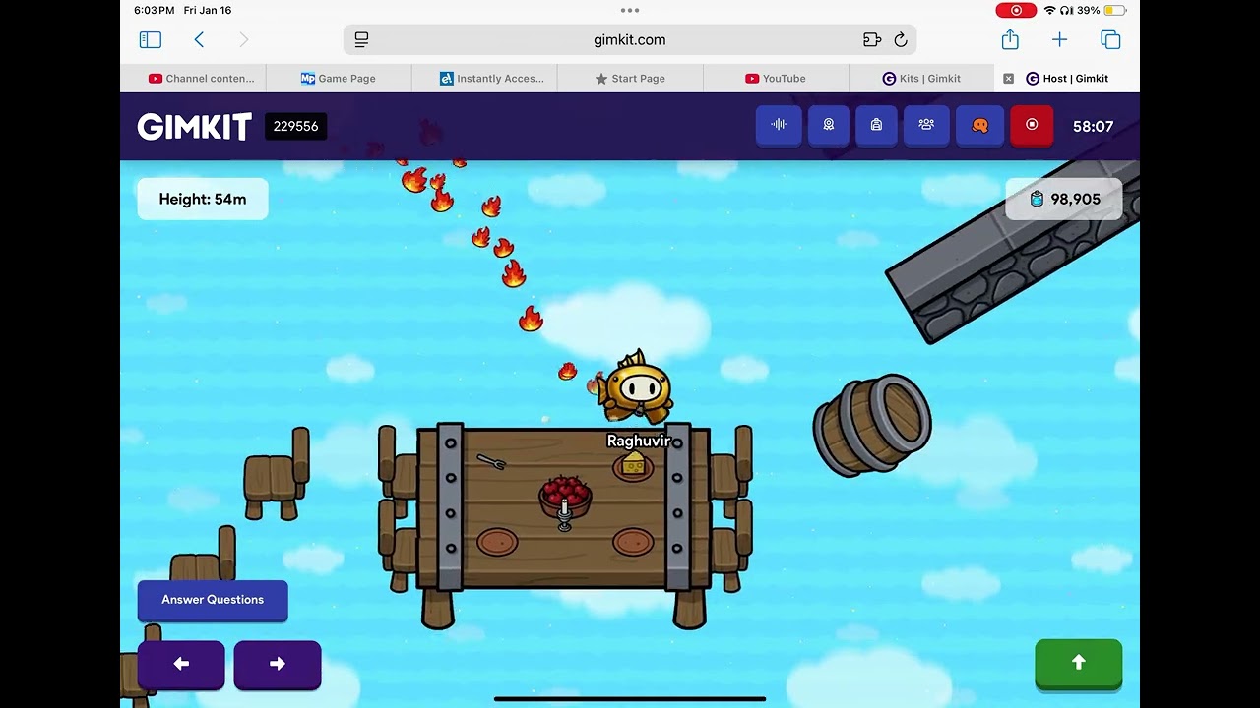
Task: Show the tab overview
Action: click(1110, 39)
